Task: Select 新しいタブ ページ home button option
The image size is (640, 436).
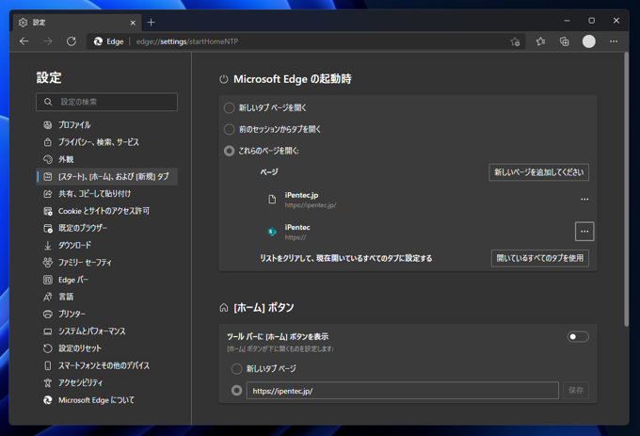Action: (x=237, y=369)
